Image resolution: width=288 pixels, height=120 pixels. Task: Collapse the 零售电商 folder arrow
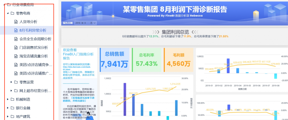pos(8,13)
